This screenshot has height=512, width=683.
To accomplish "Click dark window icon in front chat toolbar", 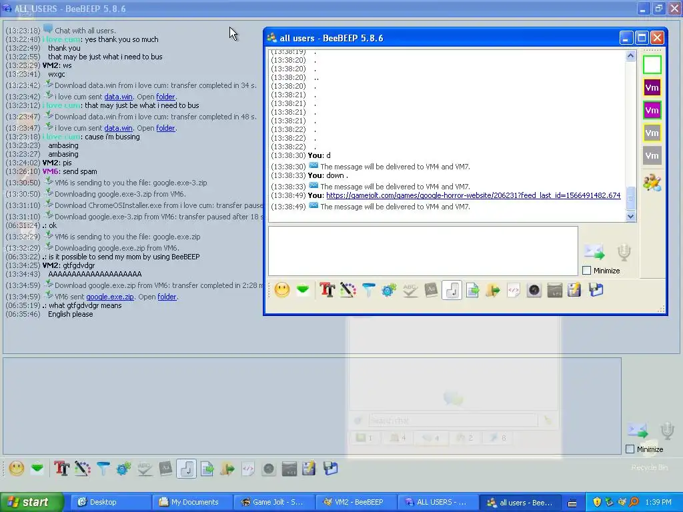I will [x=554, y=290].
